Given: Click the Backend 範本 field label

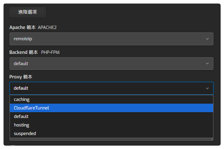Looking at the screenshot, I should point(24,53).
